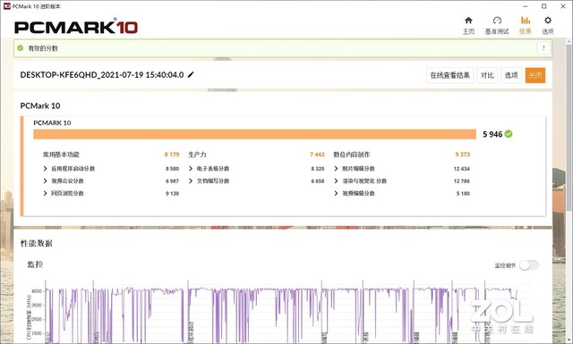Click the 数位内容创作 heading
The image size is (573, 344).
[351, 155]
